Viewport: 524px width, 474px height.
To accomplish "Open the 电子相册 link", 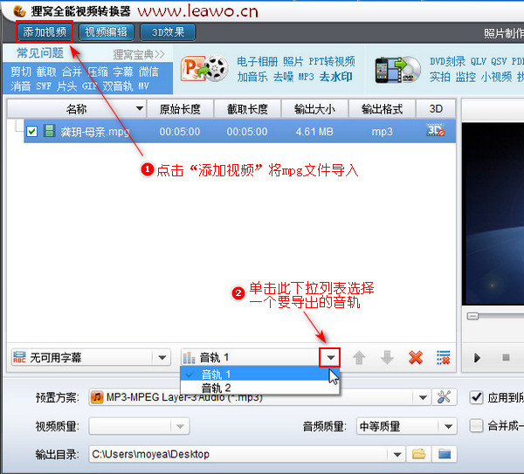I will 258,61.
